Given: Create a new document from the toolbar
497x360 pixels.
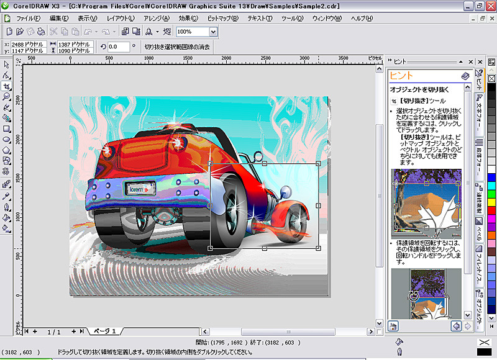Looking at the screenshot, I should point(9,32).
